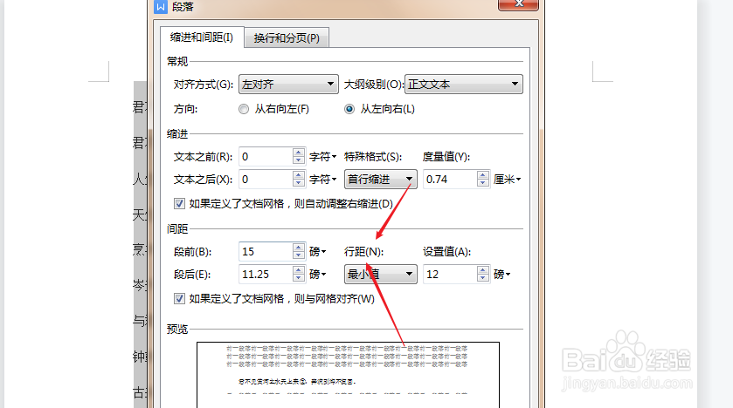Click the 度量值 field showing 0.74
The image size is (733, 408).
pyautogui.click(x=450, y=179)
